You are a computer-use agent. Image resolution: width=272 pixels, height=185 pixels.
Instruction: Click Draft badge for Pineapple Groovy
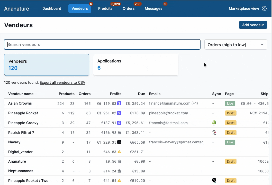tap(231, 123)
